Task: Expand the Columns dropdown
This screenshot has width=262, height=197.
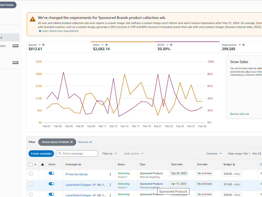Action: point(214,153)
